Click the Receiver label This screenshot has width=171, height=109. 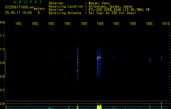(x=56, y=10)
